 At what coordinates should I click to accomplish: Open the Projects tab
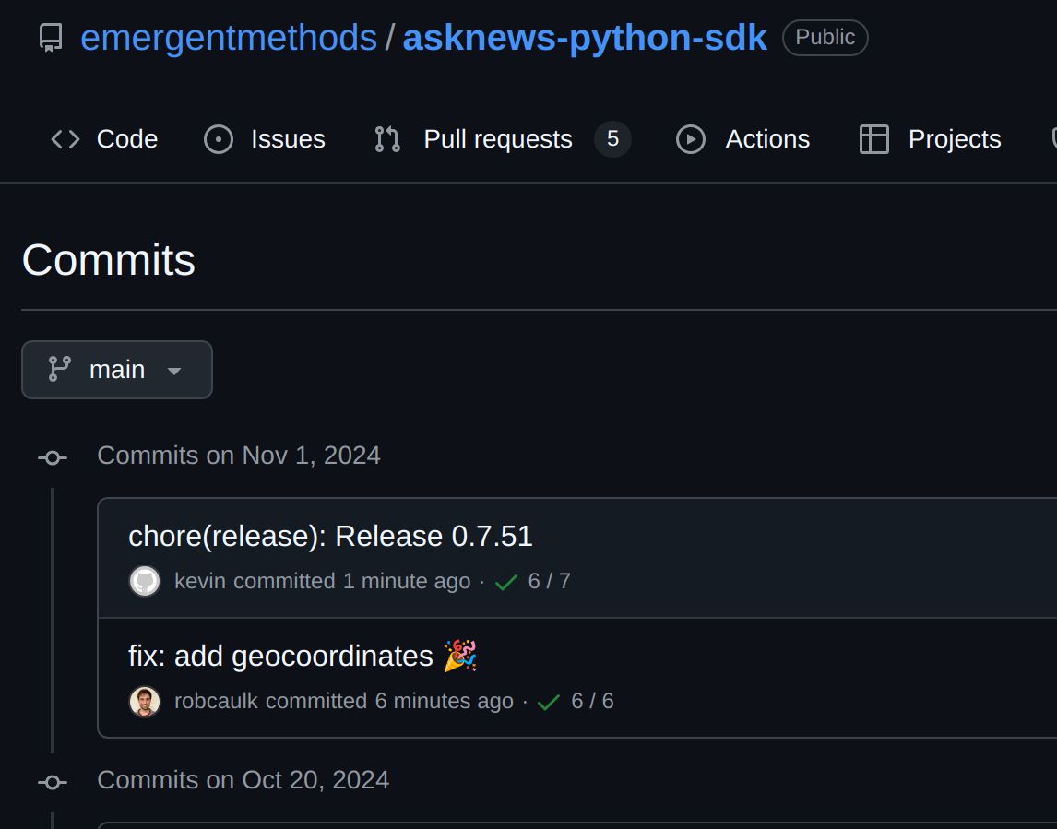pyautogui.click(x=930, y=139)
